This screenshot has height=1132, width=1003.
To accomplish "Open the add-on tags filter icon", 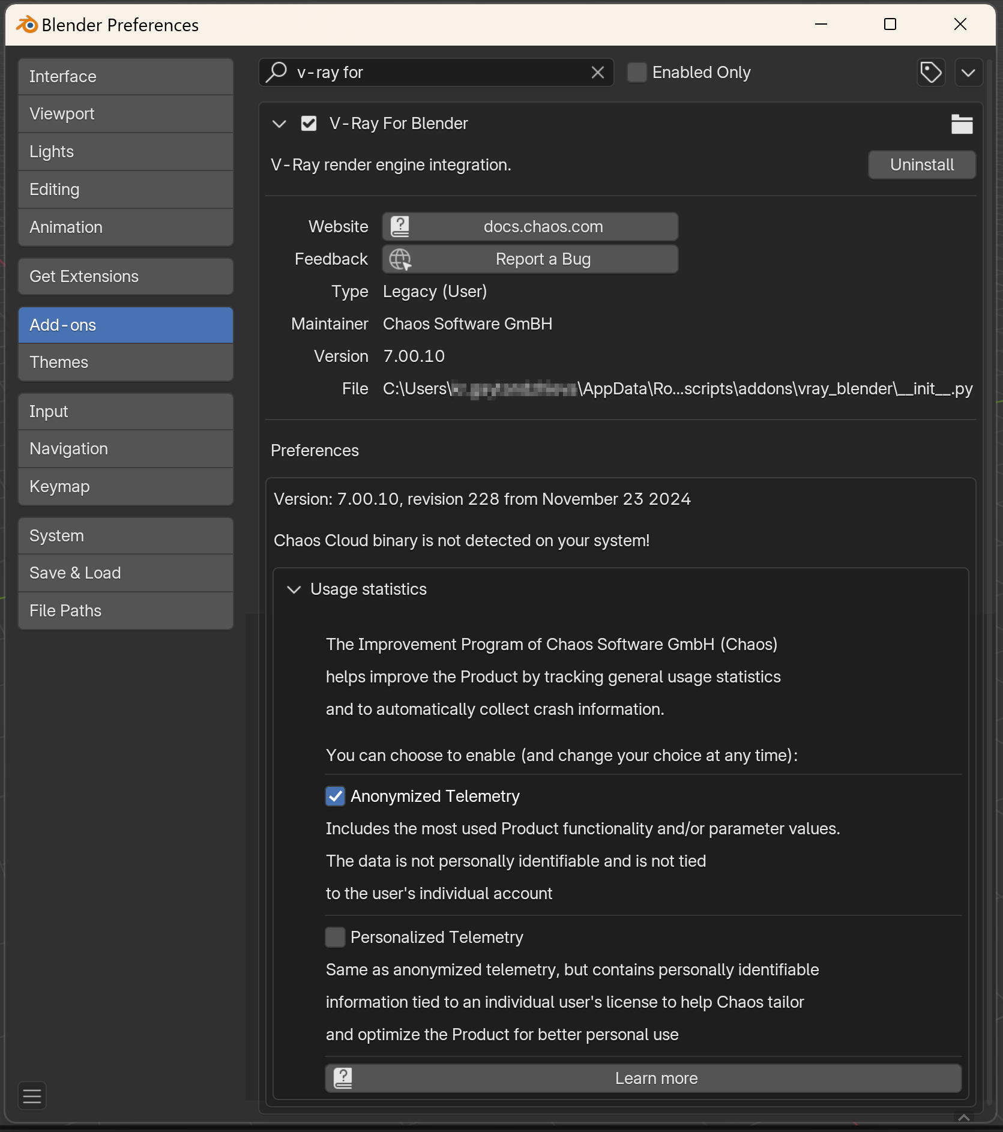I will pos(931,73).
